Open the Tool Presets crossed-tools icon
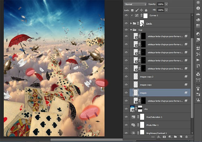The image size is (202, 142). click(x=198, y=54)
